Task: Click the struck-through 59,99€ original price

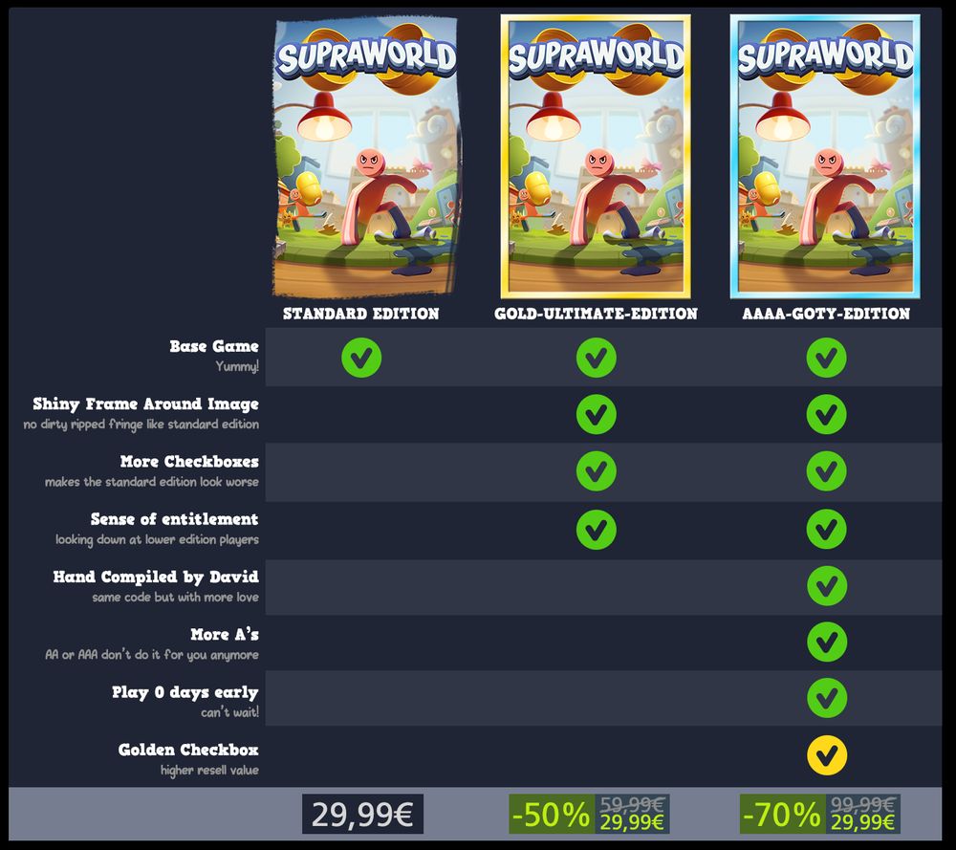Action: pyautogui.click(x=632, y=805)
